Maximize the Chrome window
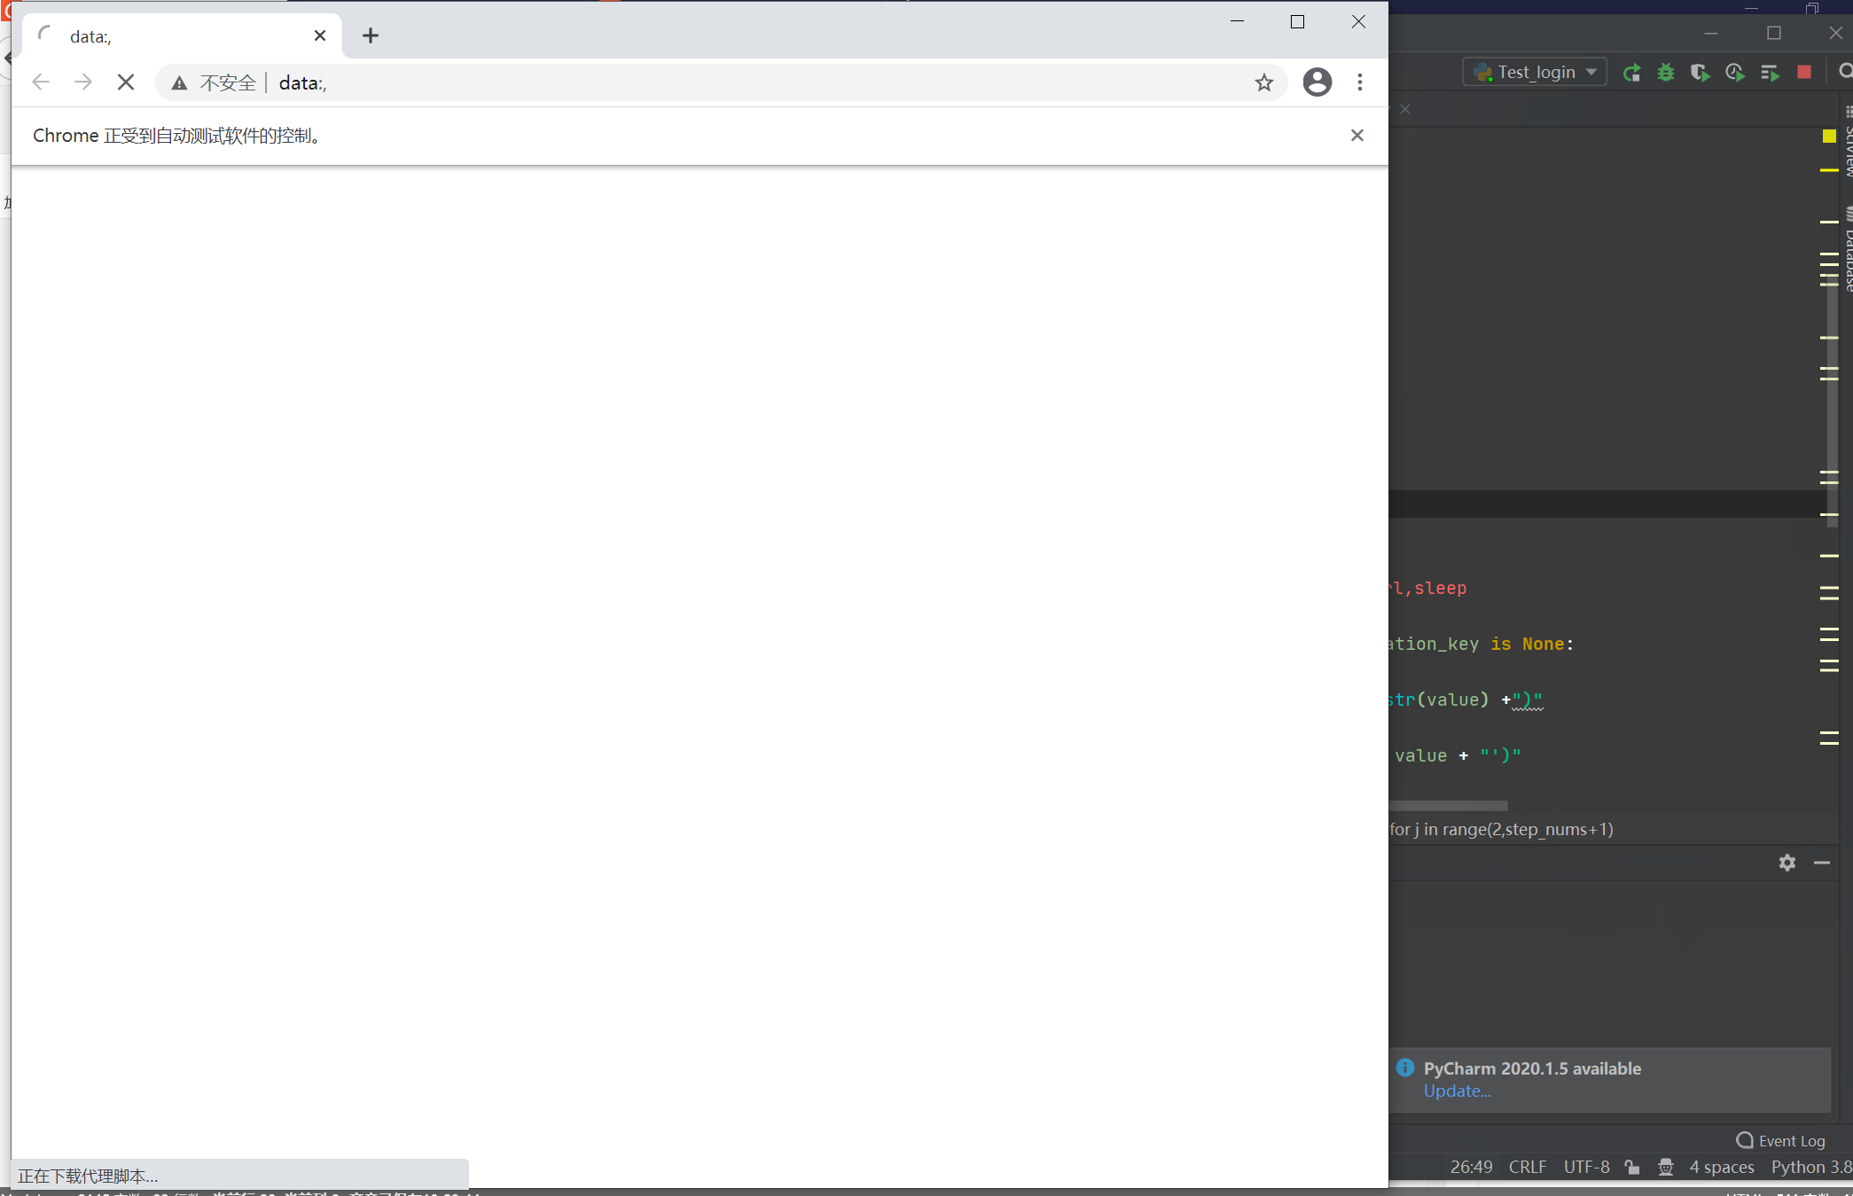Image resolution: width=1853 pixels, height=1196 pixels. [x=1297, y=21]
